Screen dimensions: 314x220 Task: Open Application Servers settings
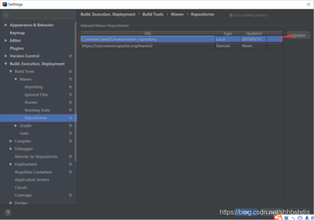pyautogui.click(x=32, y=180)
